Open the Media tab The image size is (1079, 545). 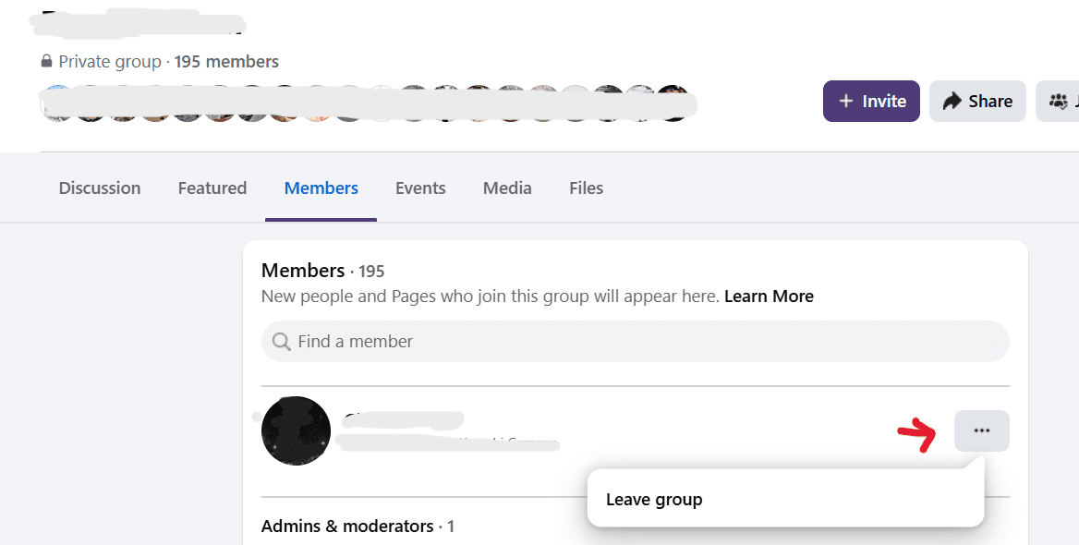(x=506, y=188)
